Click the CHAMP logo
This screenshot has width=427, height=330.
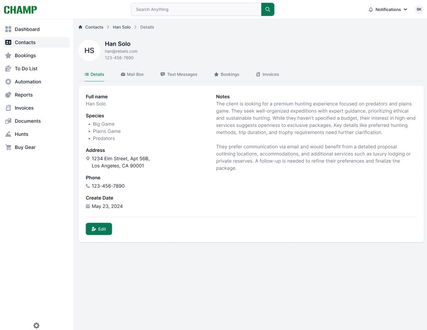tap(21, 10)
